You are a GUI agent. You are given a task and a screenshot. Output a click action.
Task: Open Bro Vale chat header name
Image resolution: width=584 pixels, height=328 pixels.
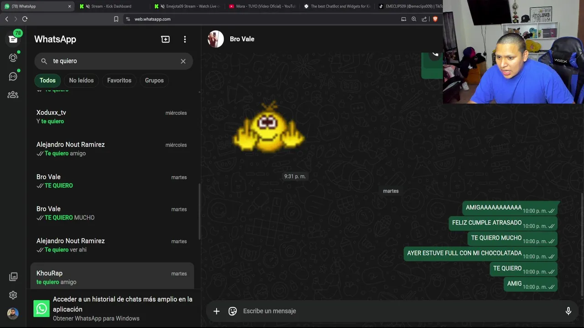(242, 39)
